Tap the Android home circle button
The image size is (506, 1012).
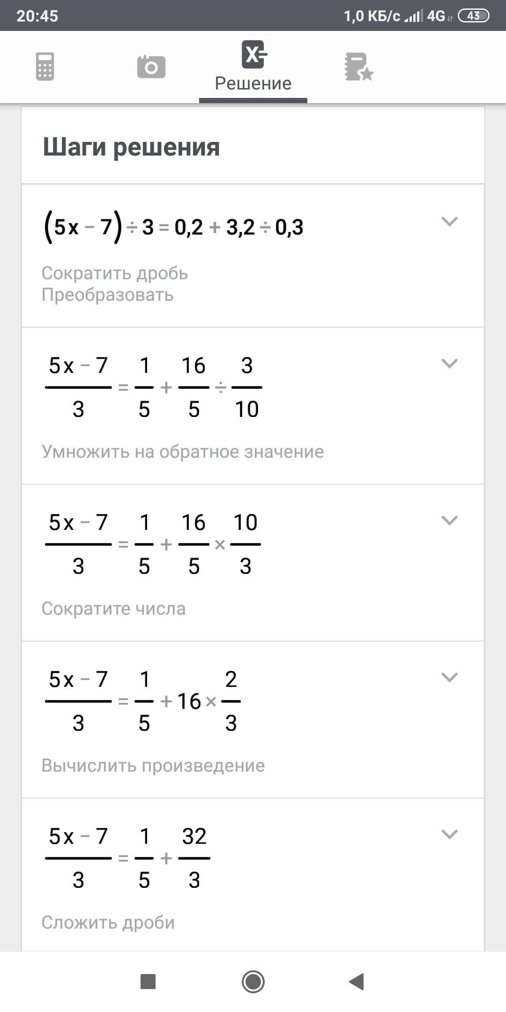click(x=253, y=982)
